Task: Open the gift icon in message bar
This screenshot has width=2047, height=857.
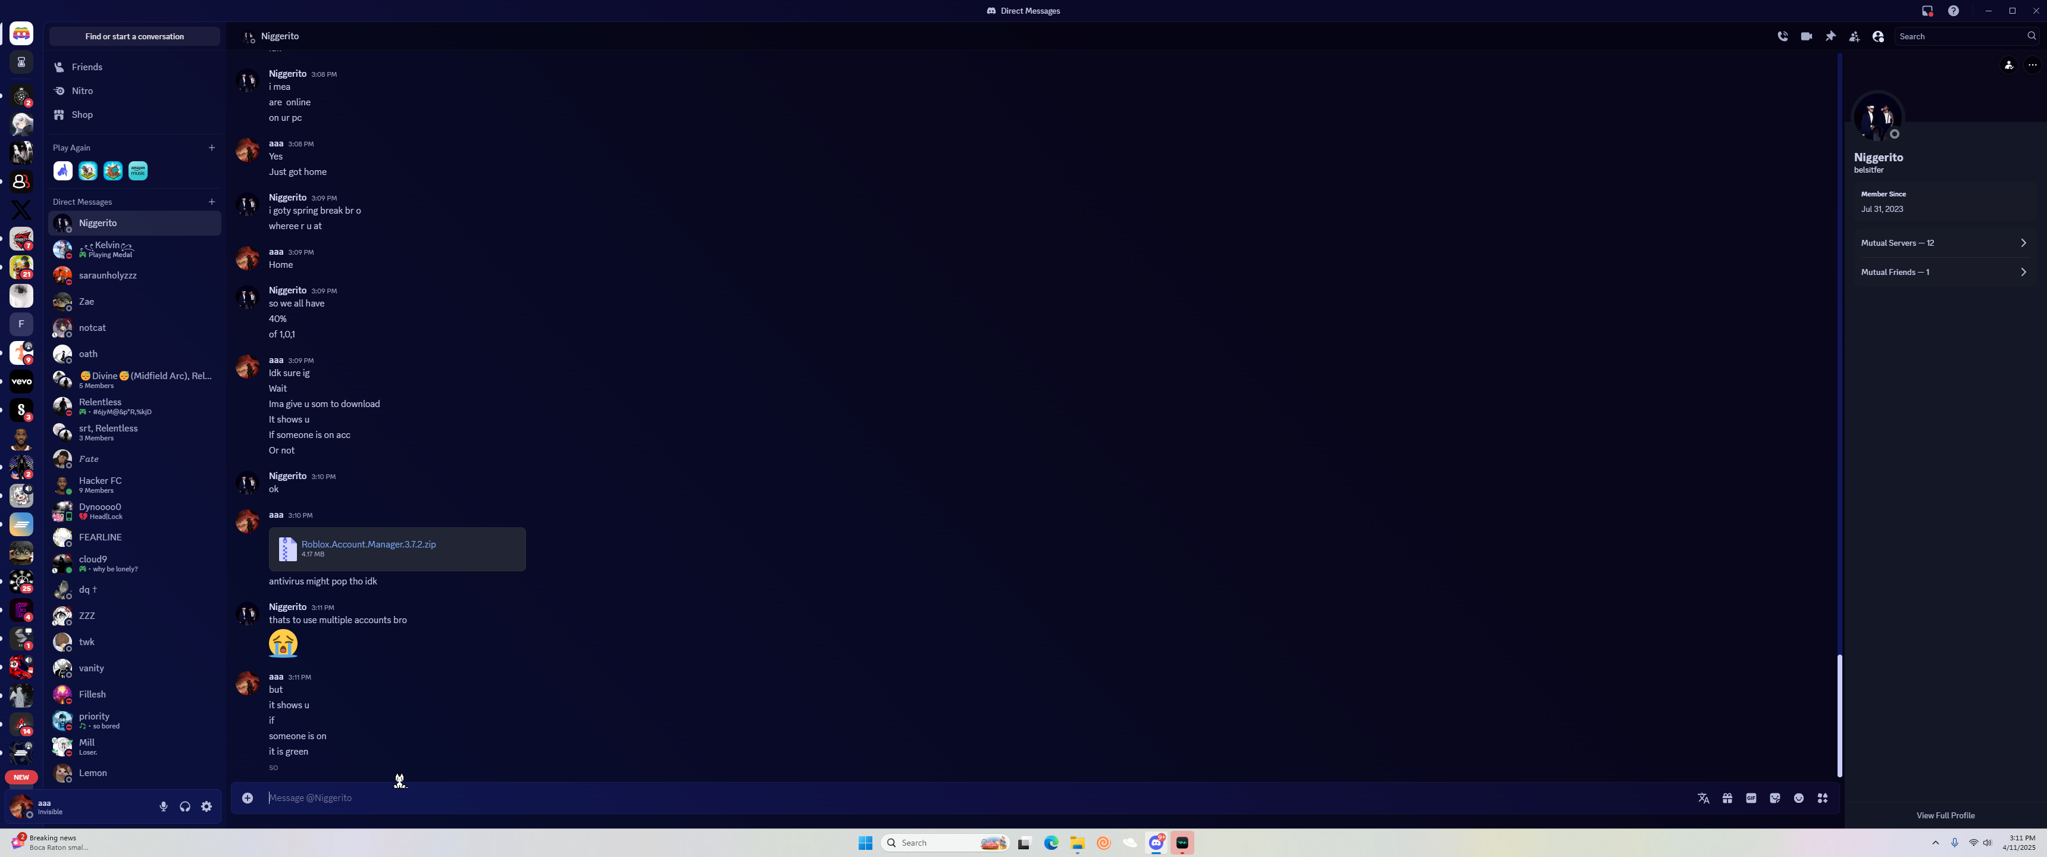Action: (1727, 798)
